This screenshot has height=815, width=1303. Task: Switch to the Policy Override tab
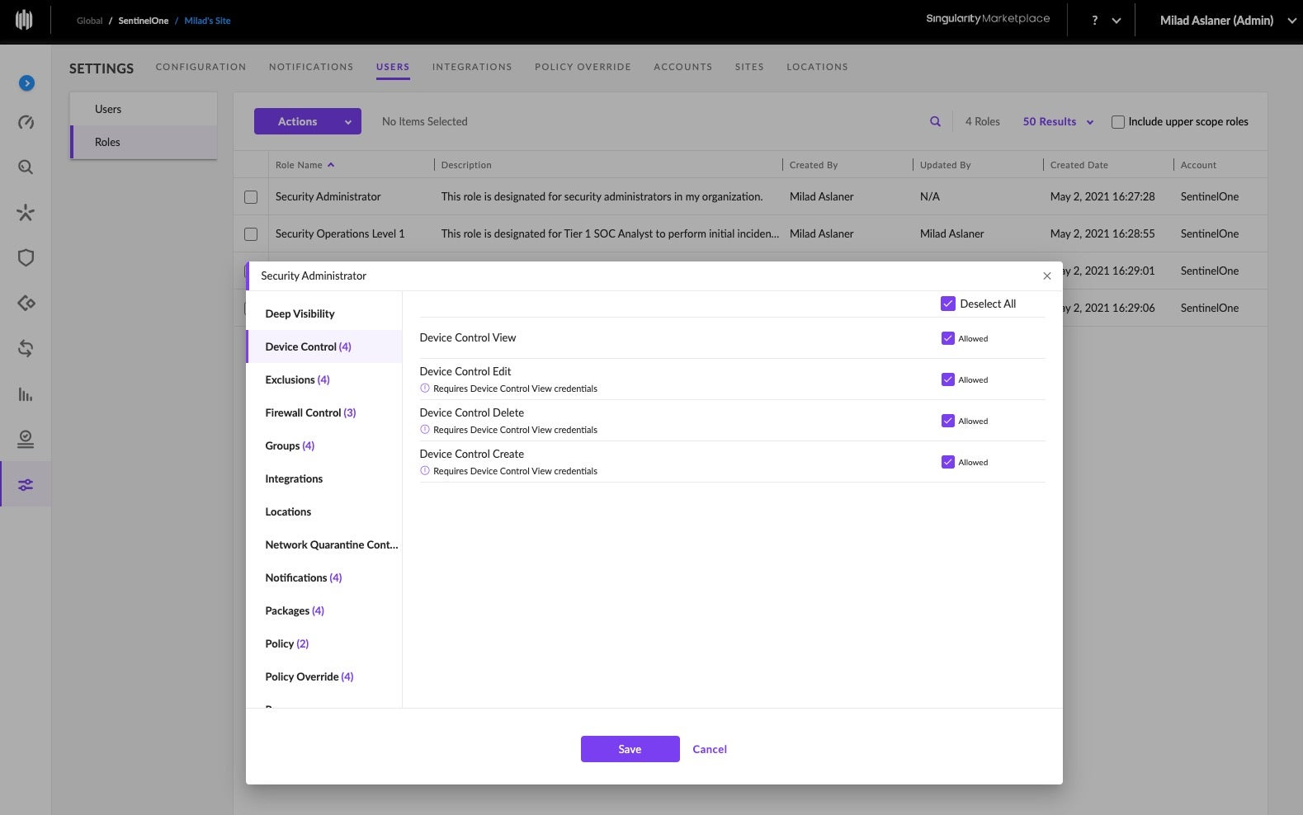(583, 67)
